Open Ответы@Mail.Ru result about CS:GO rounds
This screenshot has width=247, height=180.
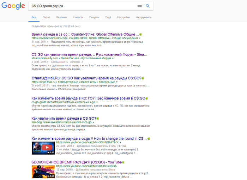pyautogui.click(x=86, y=78)
